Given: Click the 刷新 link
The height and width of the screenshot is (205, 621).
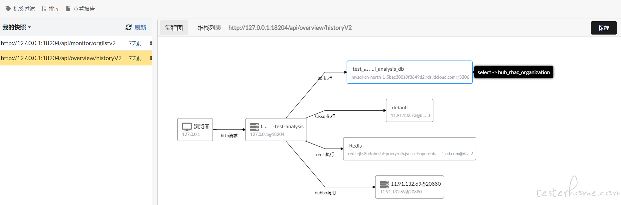Looking at the screenshot, I should (140, 28).
